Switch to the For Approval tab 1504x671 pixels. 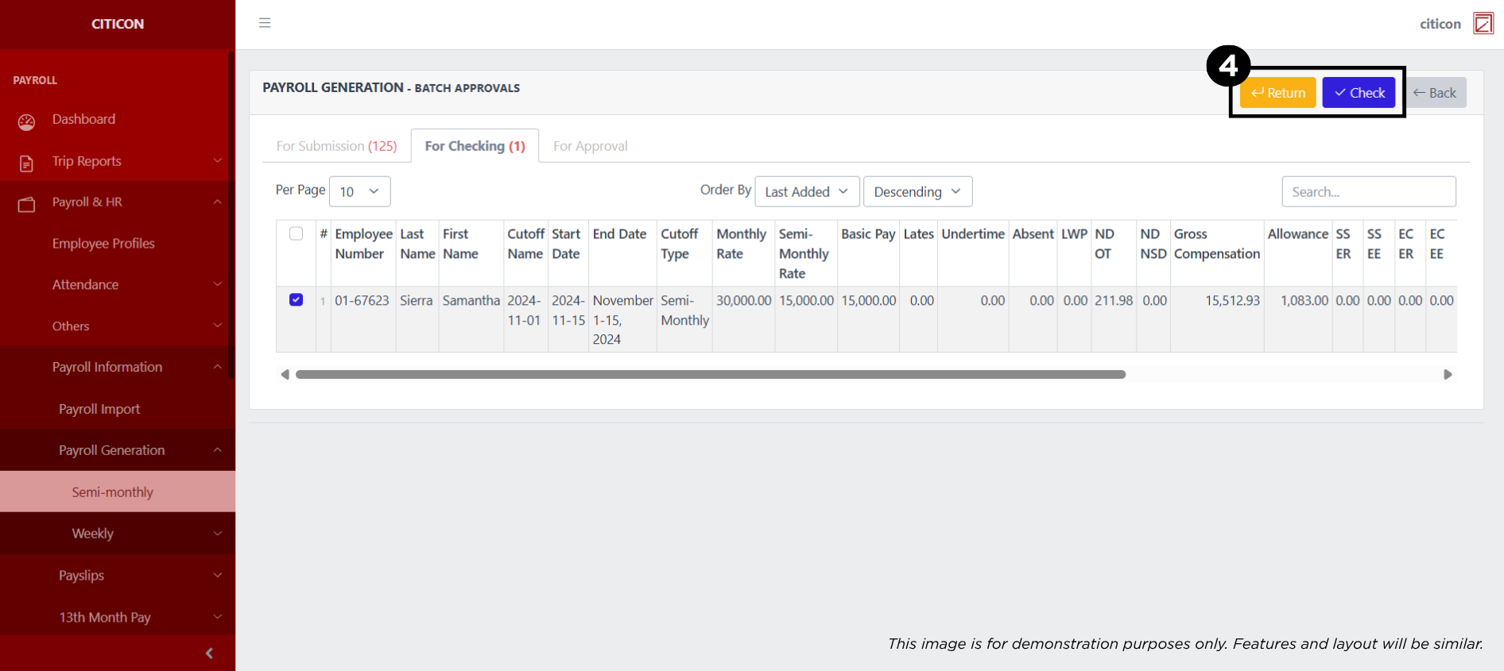590,146
